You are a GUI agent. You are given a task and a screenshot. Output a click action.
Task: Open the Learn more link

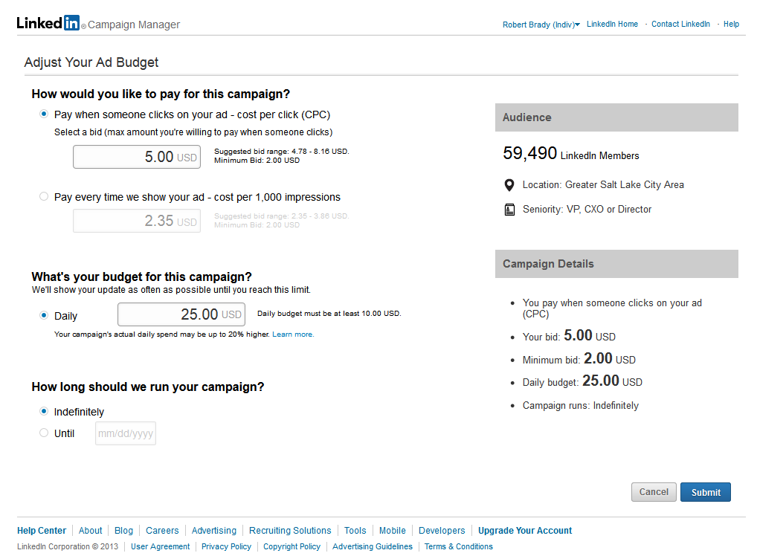(x=293, y=334)
